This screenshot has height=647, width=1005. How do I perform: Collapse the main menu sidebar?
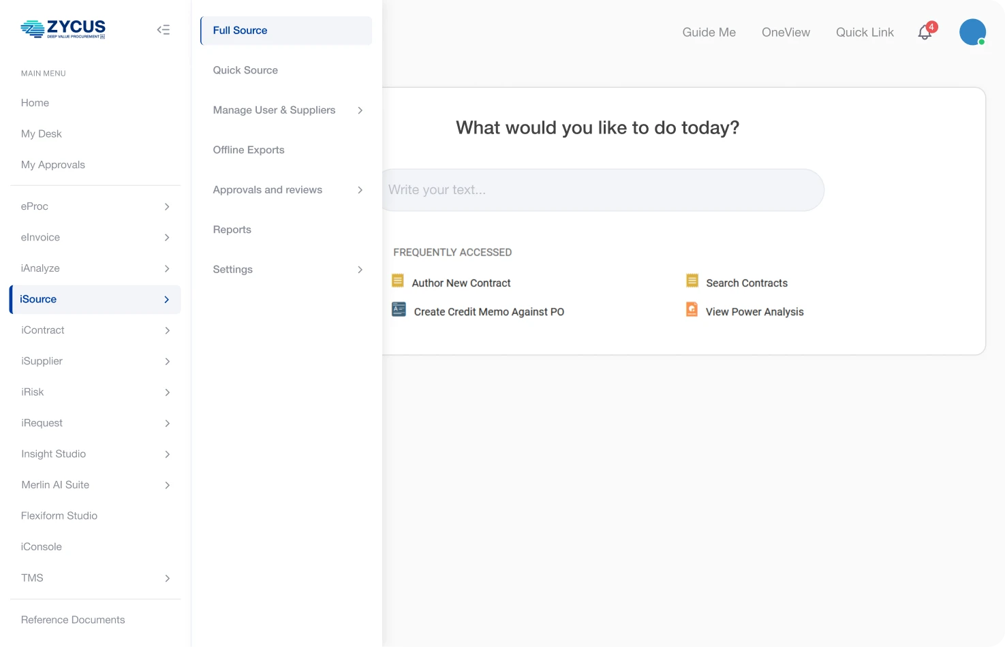click(x=164, y=29)
